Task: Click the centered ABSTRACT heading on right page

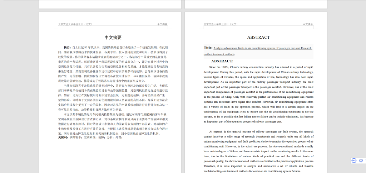Action: (258, 37)
